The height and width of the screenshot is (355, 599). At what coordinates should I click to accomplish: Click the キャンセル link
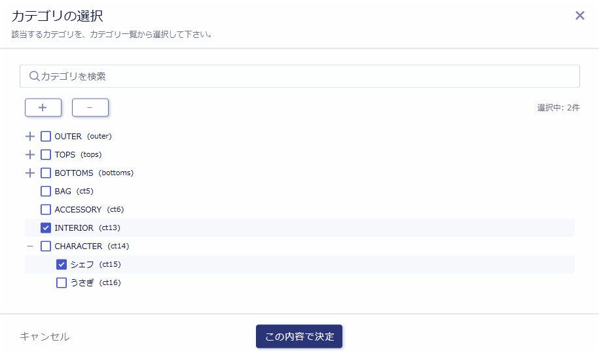(45, 337)
